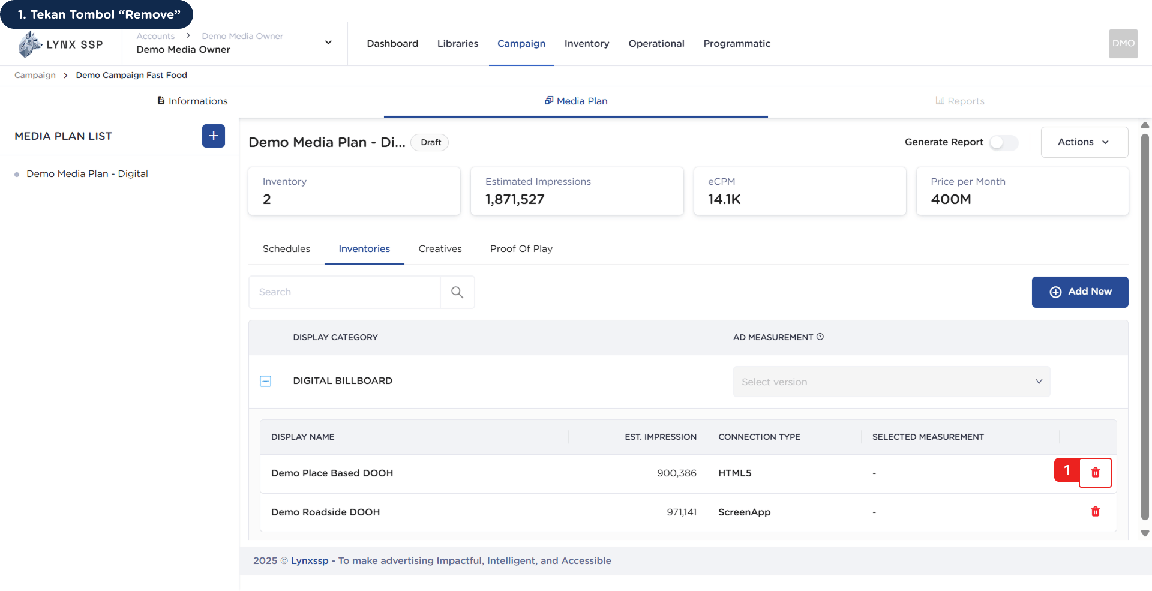Switch to the Schedules tab

pyautogui.click(x=286, y=249)
